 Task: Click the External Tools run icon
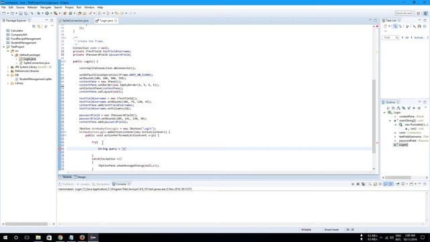point(56,13)
